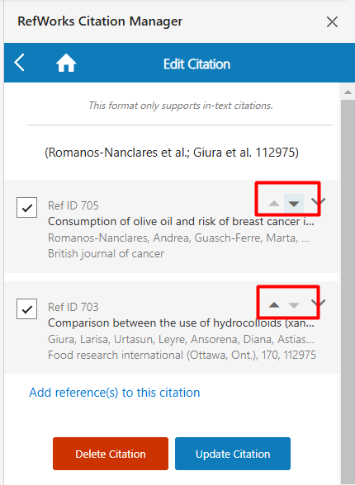Close the RefWorks Citation Manager panel
Screen dimensions: 355x485
pos(332,22)
